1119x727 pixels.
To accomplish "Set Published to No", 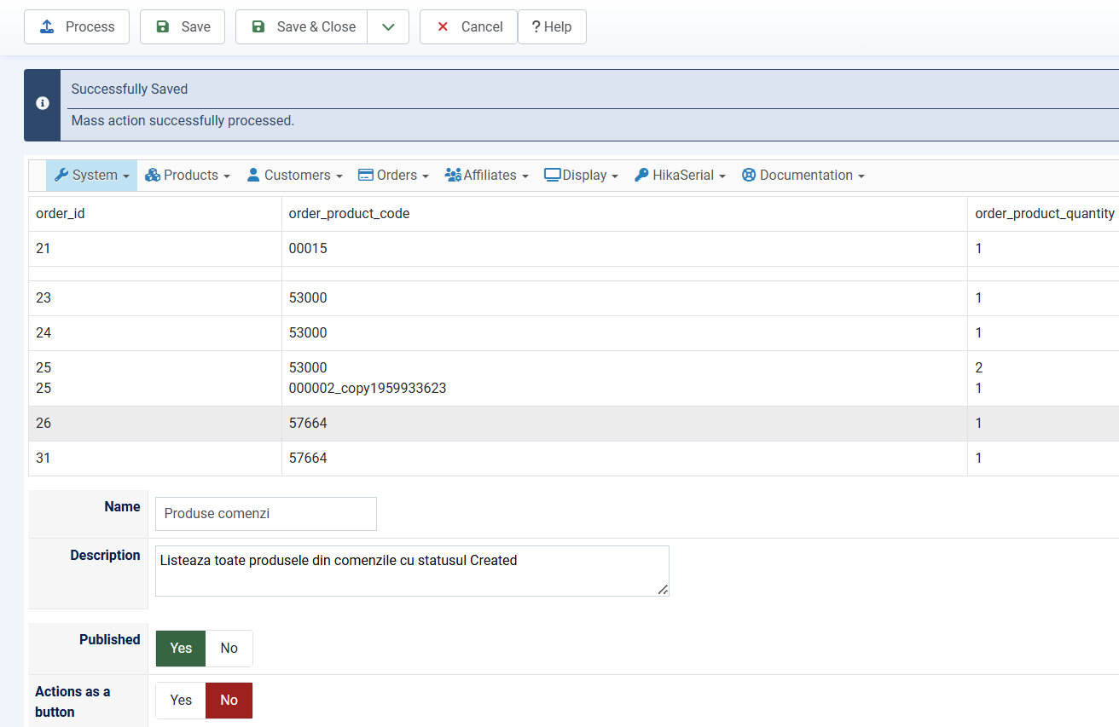I will pyautogui.click(x=229, y=648).
